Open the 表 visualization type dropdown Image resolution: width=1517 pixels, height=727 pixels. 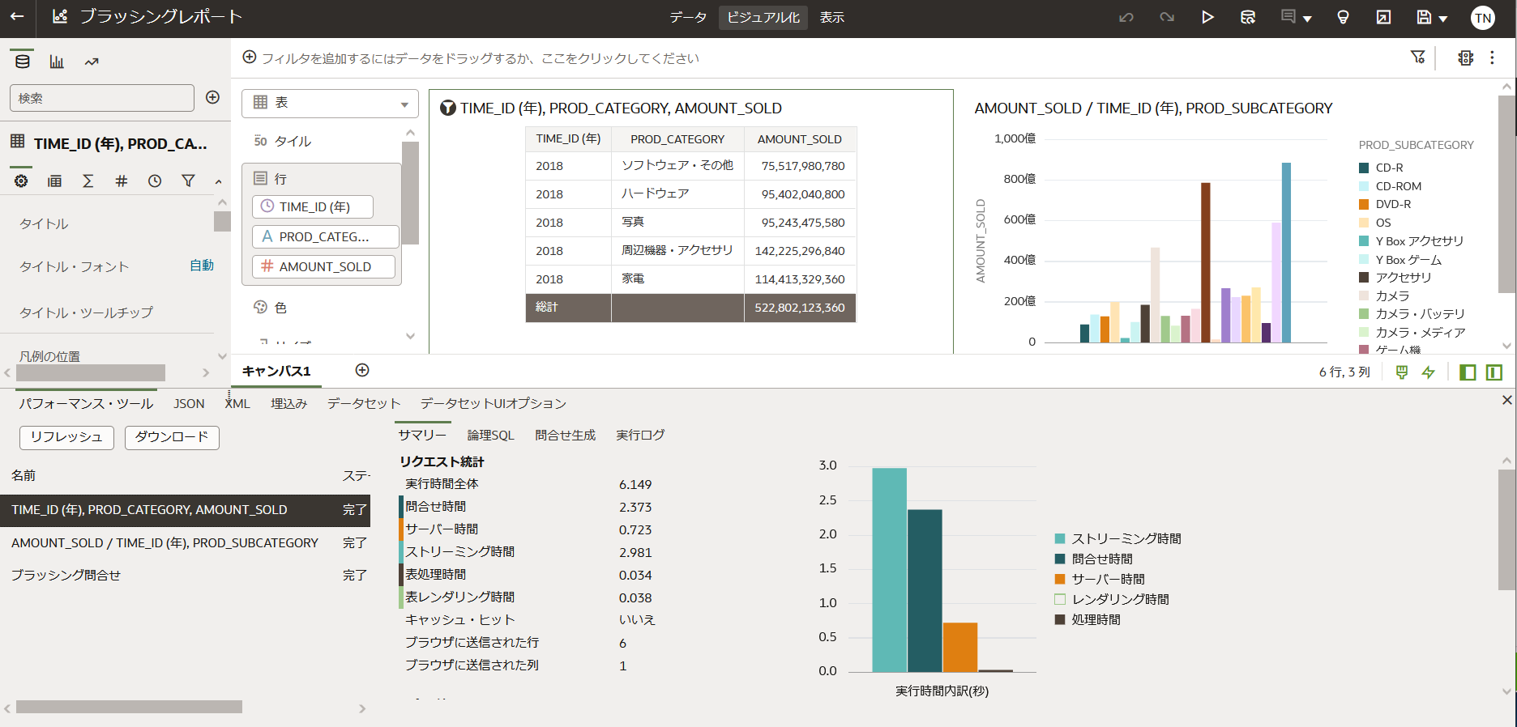330,103
